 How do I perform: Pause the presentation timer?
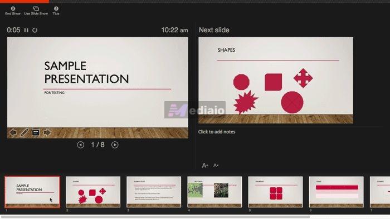[x=26, y=30]
